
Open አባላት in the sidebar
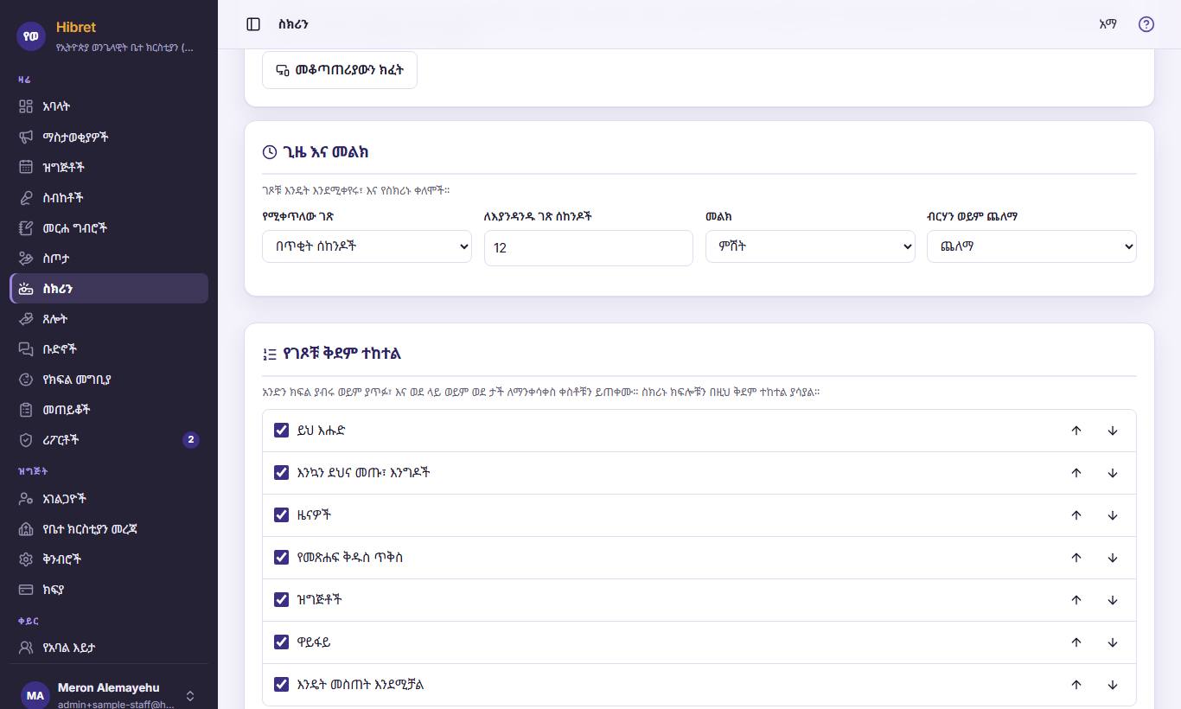pos(109,106)
